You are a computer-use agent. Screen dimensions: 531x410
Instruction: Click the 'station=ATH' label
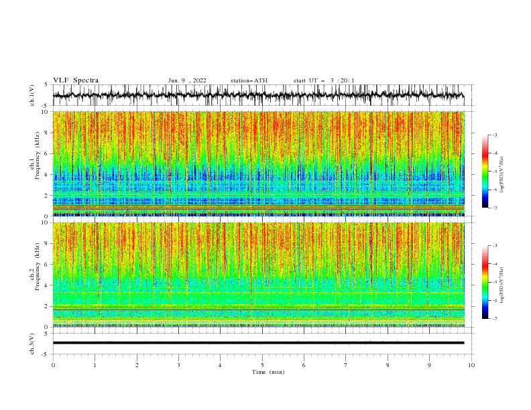click(249, 80)
